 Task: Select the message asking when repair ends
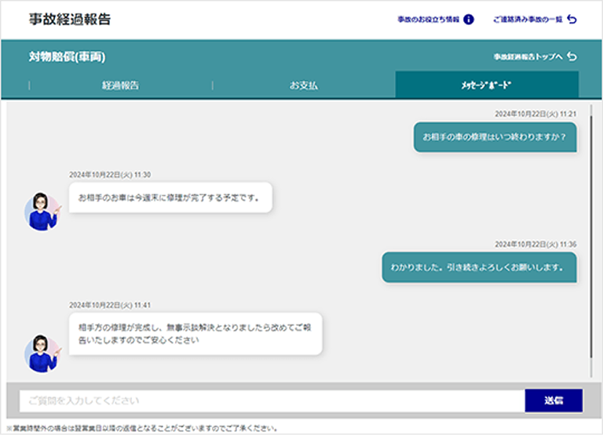click(495, 136)
